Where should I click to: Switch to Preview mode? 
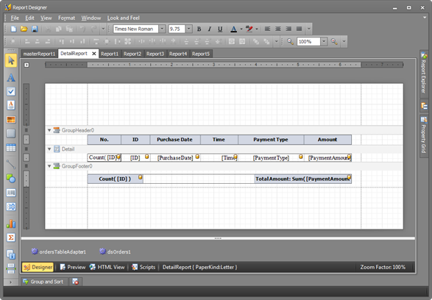[x=73, y=267]
